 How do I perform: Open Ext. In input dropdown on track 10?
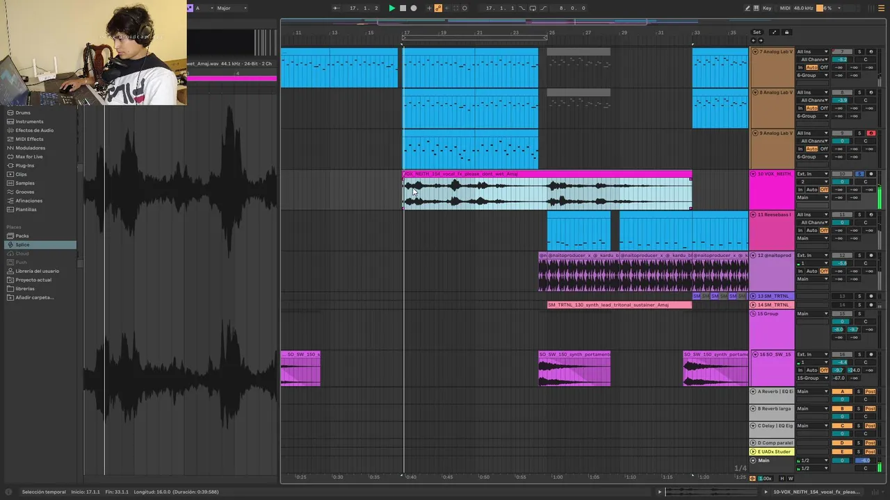tap(812, 174)
